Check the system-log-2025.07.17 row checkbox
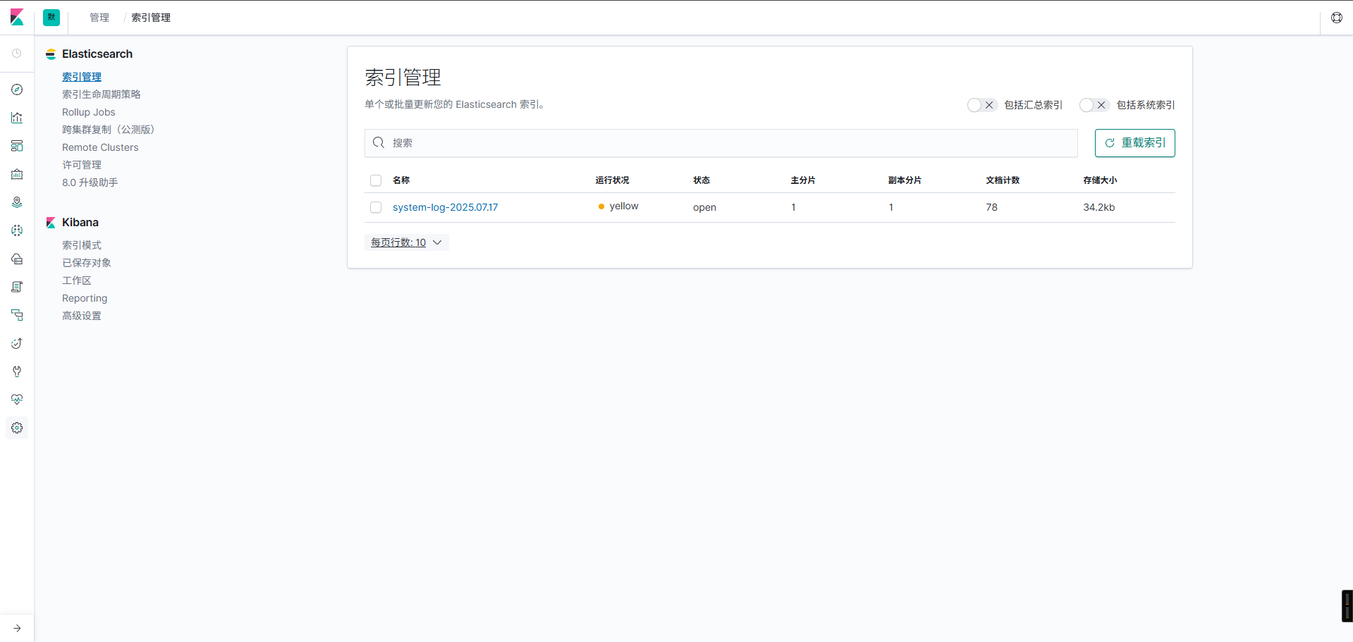 coord(375,207)
